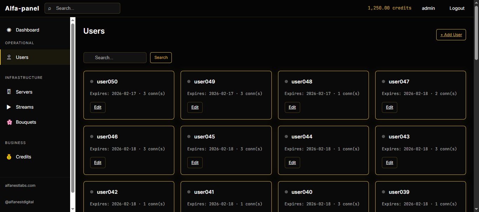Open alfanestlabs.com footer link

pyautogui.click(x=20, y=185)
